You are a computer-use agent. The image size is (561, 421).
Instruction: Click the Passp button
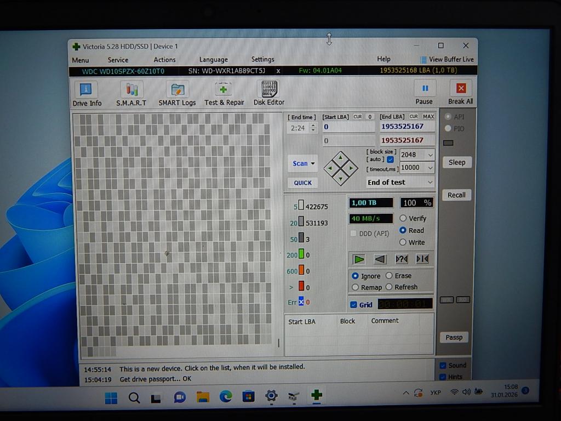[x=454, y=337]
